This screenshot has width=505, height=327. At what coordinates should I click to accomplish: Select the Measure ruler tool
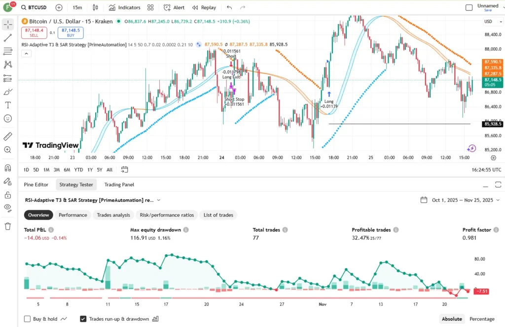tap(8, 136)
